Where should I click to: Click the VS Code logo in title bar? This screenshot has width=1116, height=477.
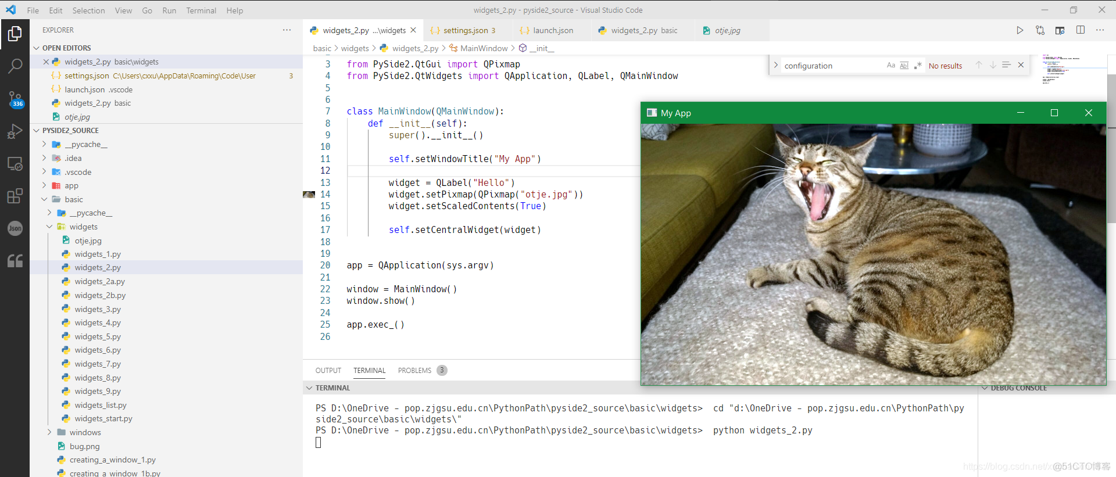(x=11, y=10)
